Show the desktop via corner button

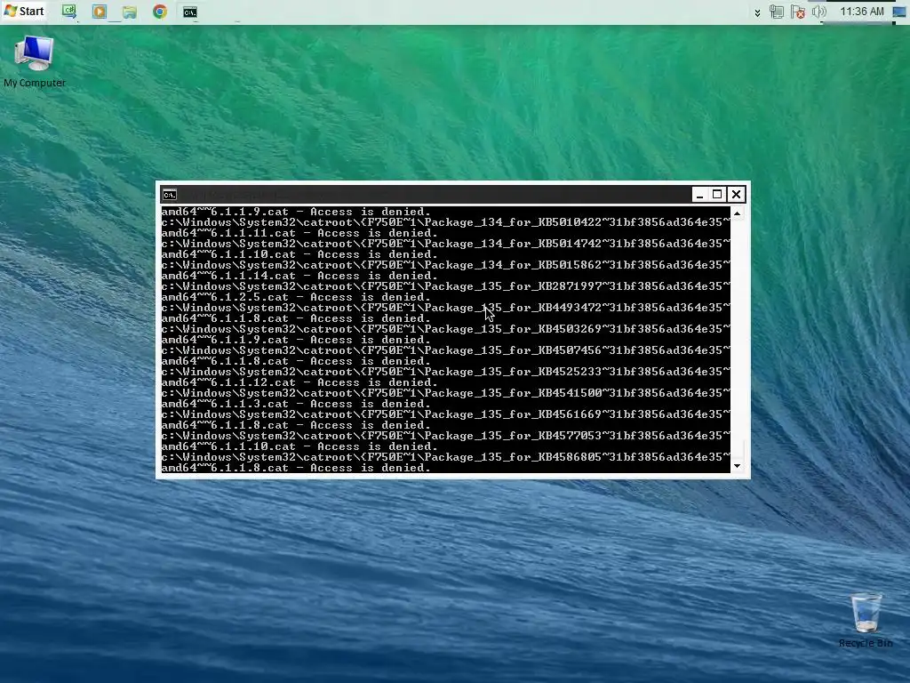(899, 12)
